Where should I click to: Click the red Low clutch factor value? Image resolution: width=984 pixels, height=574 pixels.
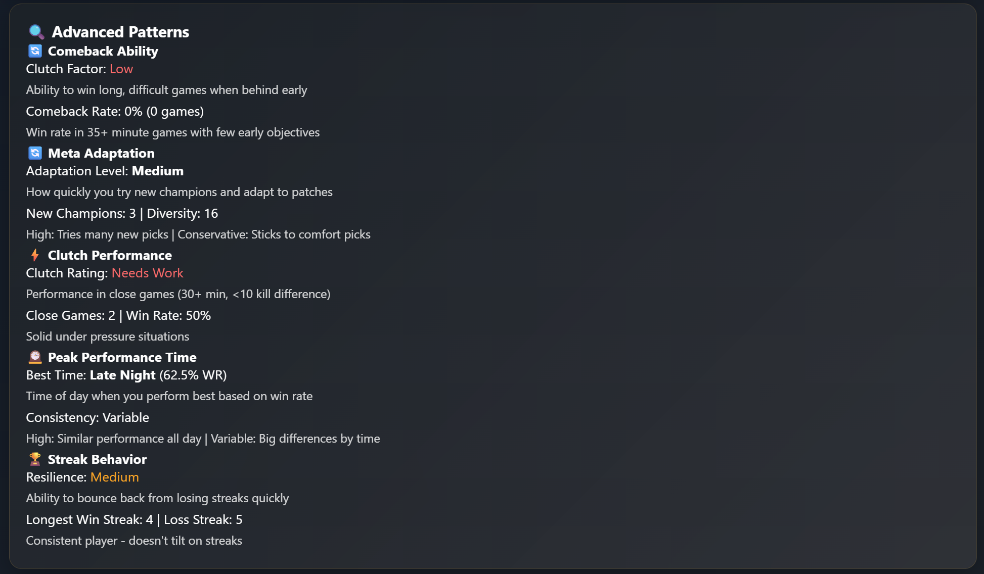121,69
